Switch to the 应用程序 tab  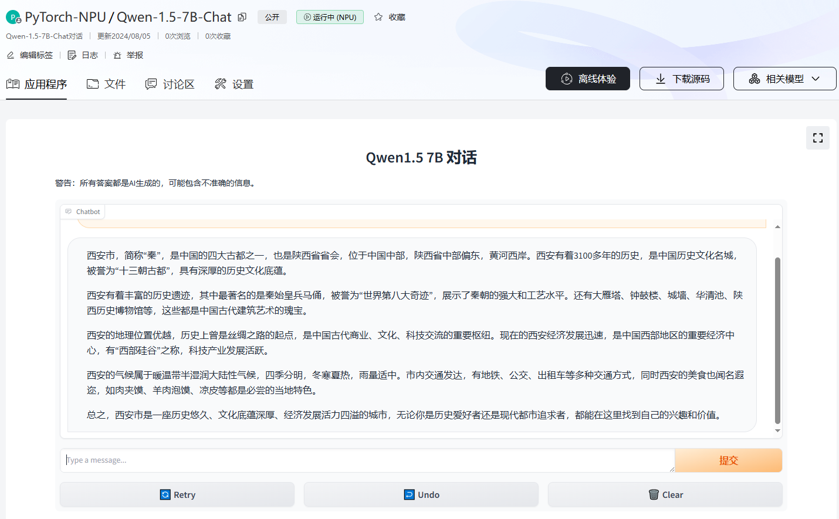click(36, 84)
